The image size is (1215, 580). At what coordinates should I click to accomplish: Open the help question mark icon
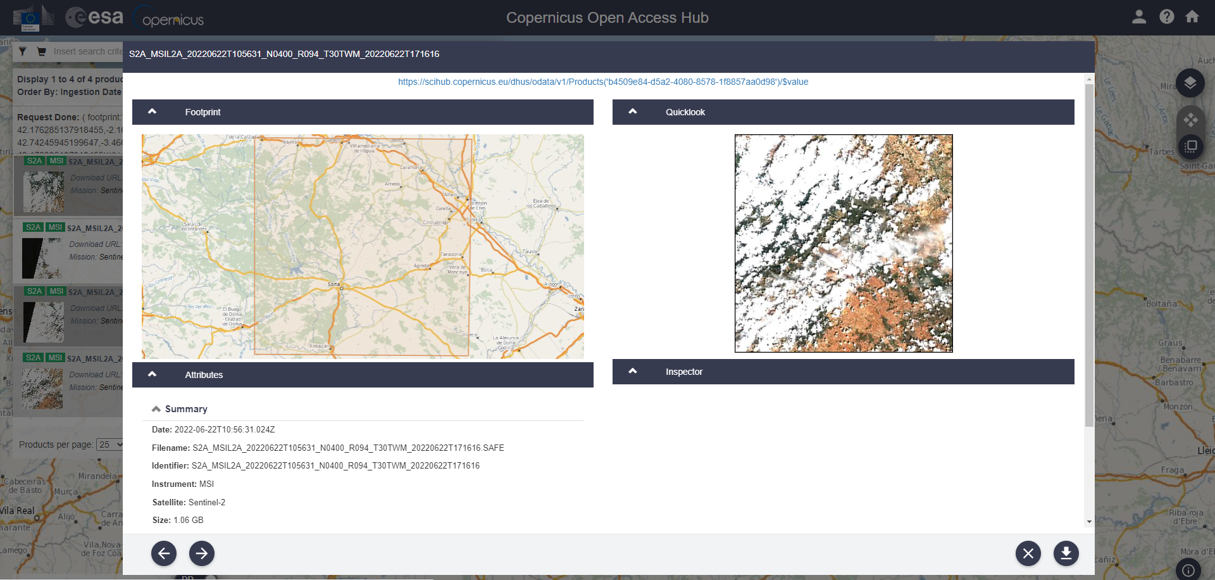(x=1166, y=17)
